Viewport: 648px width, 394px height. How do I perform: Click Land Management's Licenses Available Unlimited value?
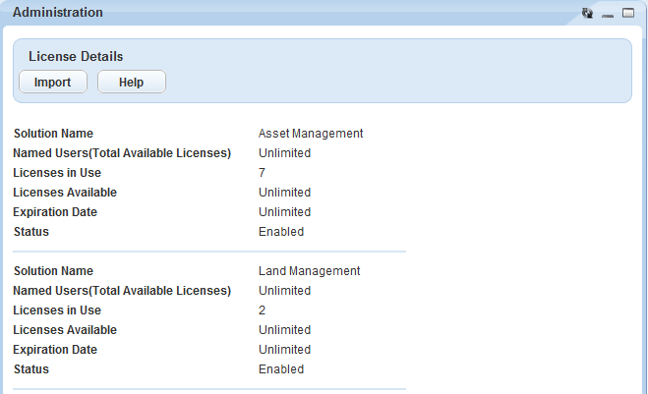[x=284, y=330]
